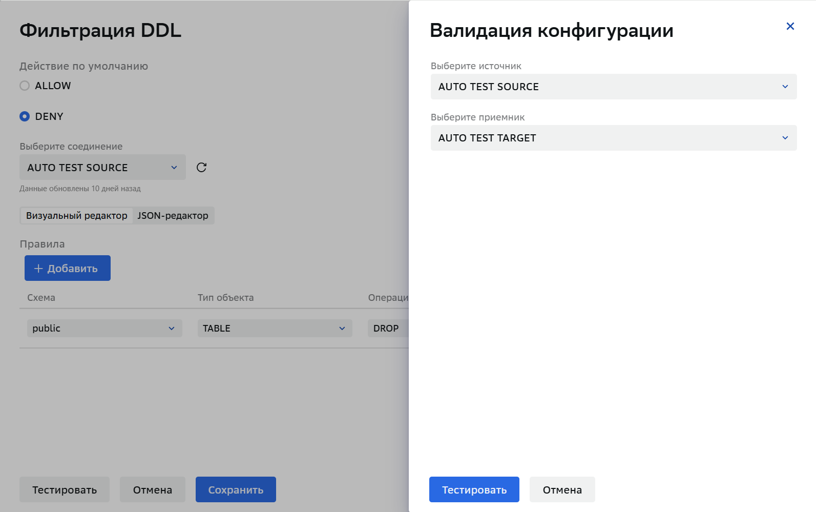816x512 pixels.
Task: Open the public schema dropdown
Action: coord(104,329)
